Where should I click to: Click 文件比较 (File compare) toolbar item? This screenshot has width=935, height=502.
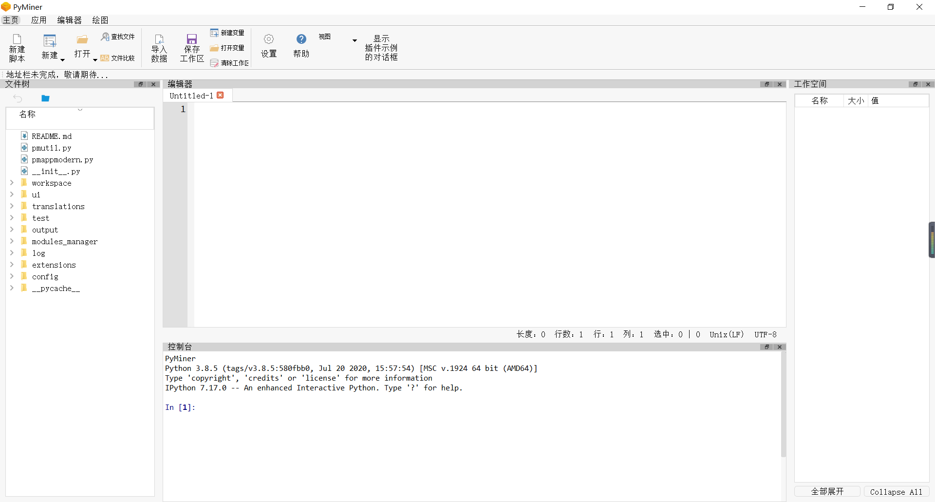[x=118, y=58]
